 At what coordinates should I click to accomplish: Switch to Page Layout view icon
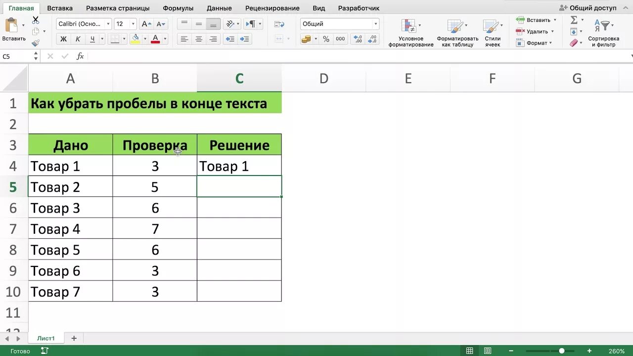(487, 351)
